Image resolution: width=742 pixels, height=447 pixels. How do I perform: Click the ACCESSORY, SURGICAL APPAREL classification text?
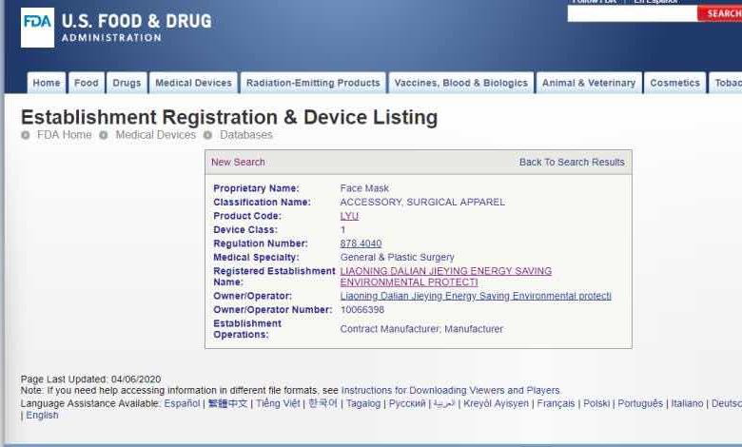coord(422,202)
